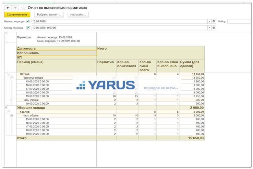Viewport: 253px width, 169px height.
Task: Click the back arrow navigation button
Action: (8, 8)
